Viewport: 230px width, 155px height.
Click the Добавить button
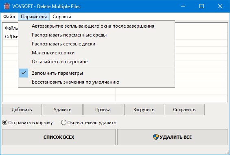click(x=22, y=110)
